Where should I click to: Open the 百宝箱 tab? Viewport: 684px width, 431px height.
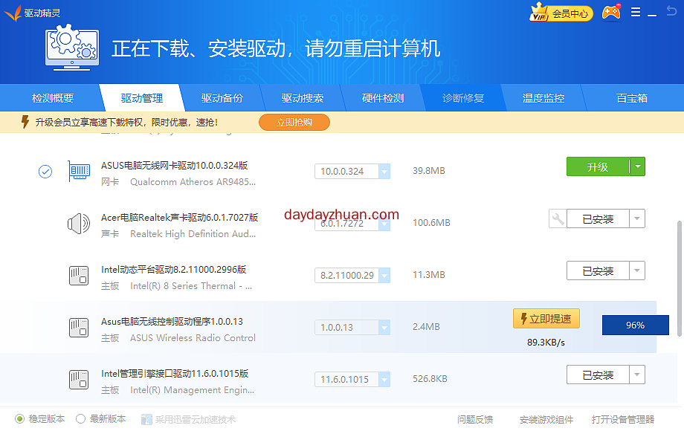[x=632, y=98]
